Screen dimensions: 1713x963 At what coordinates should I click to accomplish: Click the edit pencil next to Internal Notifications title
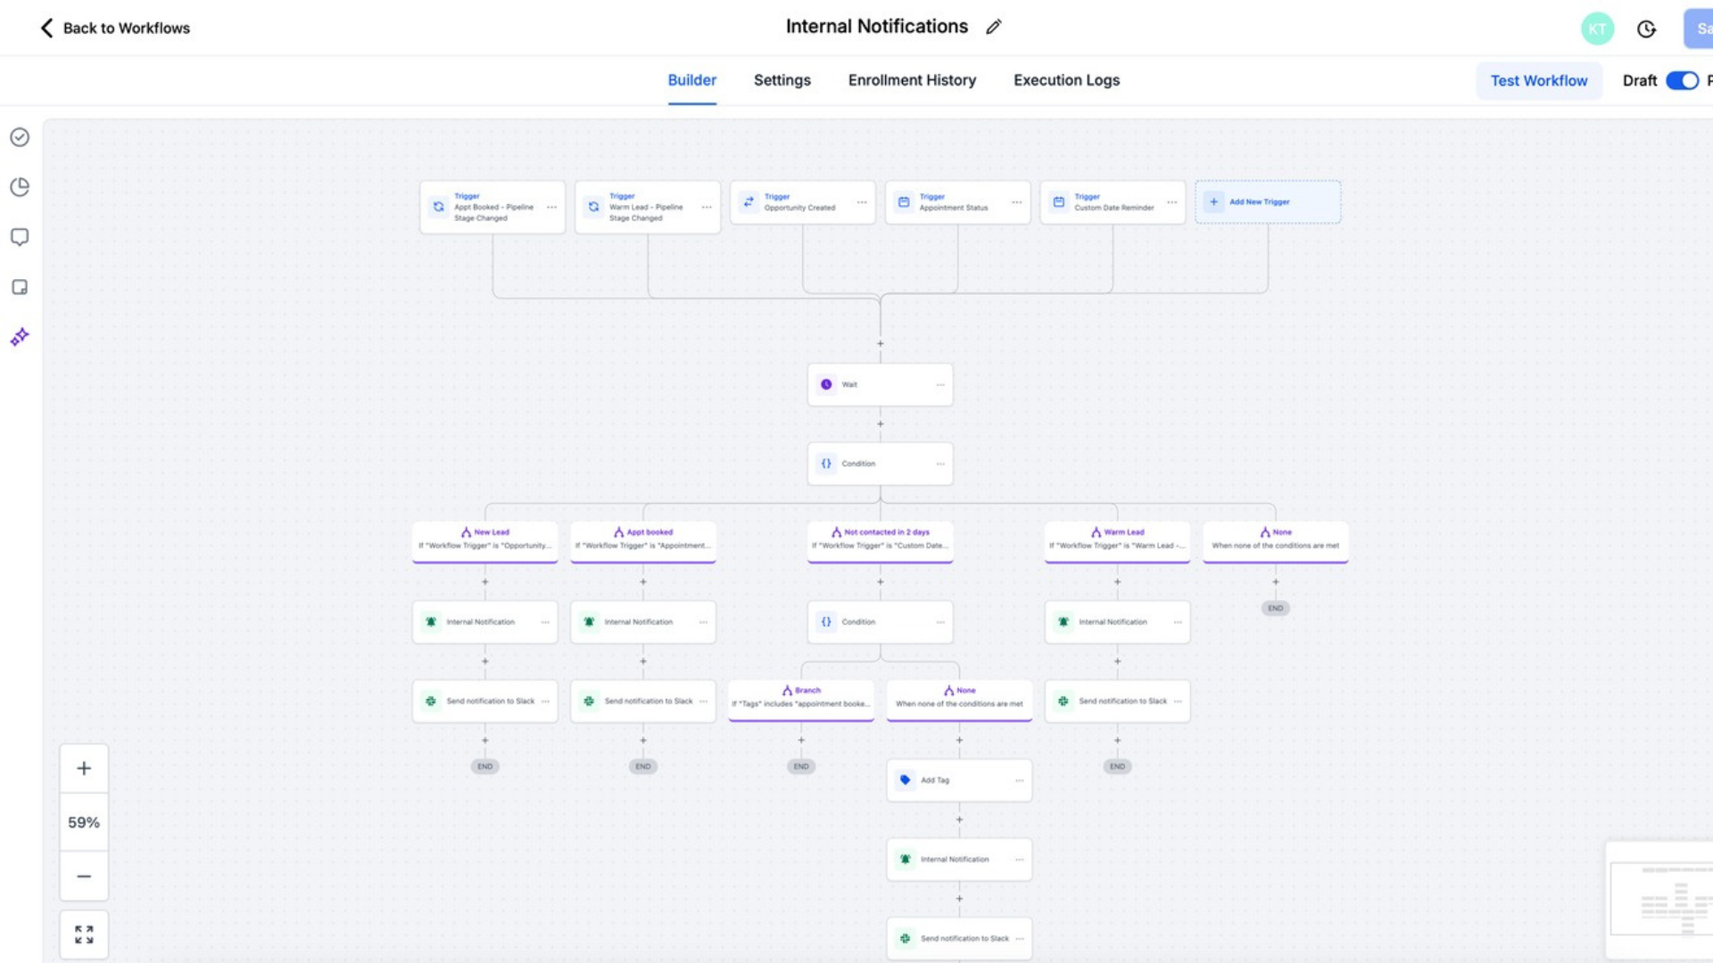tap(994, 27)
